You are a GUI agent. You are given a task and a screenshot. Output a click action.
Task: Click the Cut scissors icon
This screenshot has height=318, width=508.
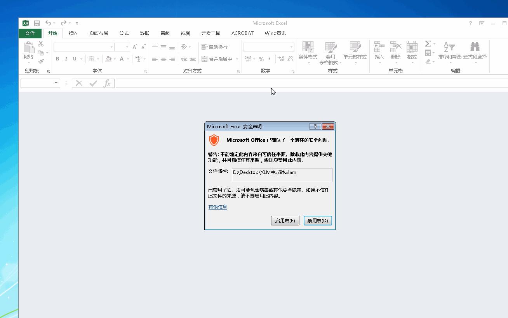41,44
